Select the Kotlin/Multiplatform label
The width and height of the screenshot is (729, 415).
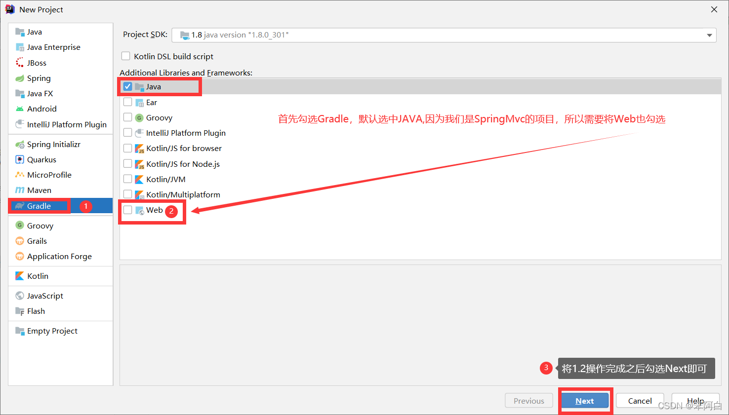183,194
